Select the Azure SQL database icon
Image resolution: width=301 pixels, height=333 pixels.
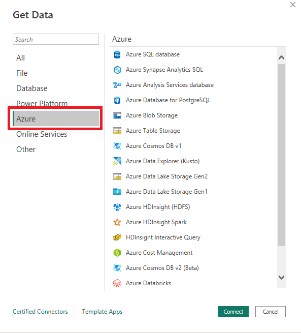[x=117, y=54]
